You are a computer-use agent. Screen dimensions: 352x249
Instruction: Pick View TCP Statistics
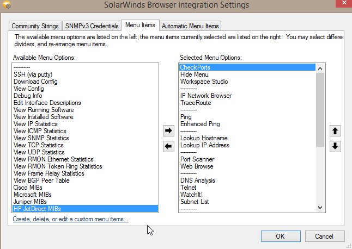pyautogui.click(x=86, y=145)
